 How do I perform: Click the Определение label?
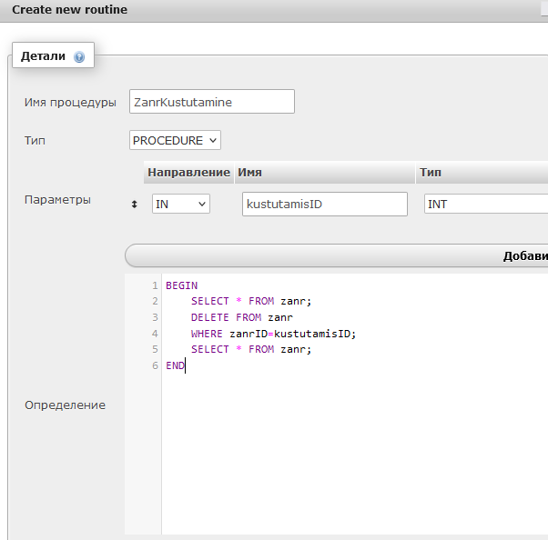click(x=65, y=405)
